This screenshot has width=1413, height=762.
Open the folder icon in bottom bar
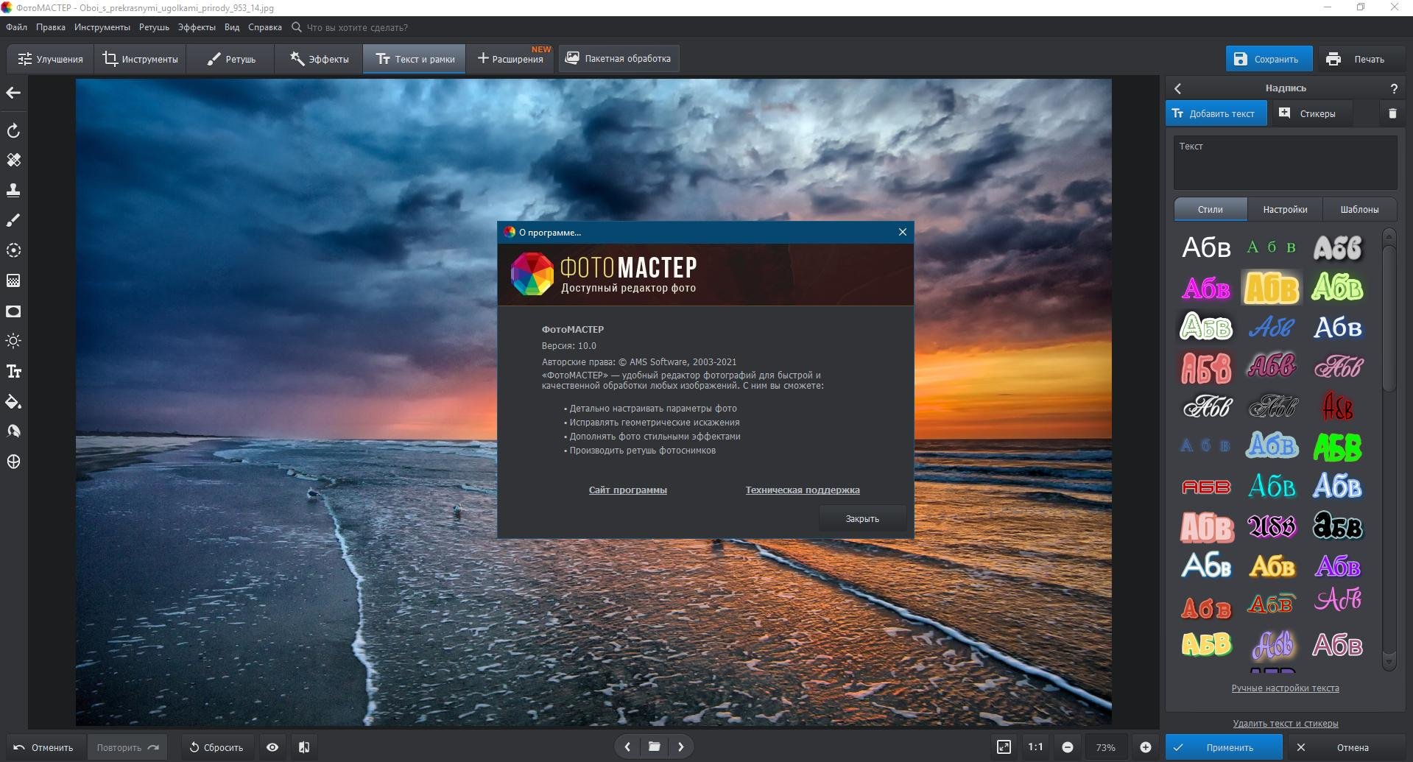pos(654,747)
